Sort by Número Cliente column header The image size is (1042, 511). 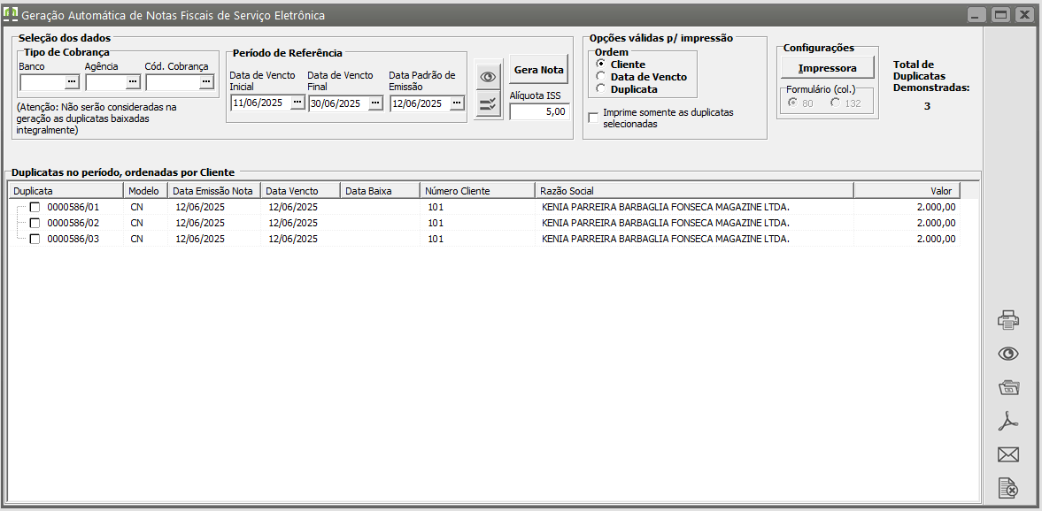click(477, 190)
